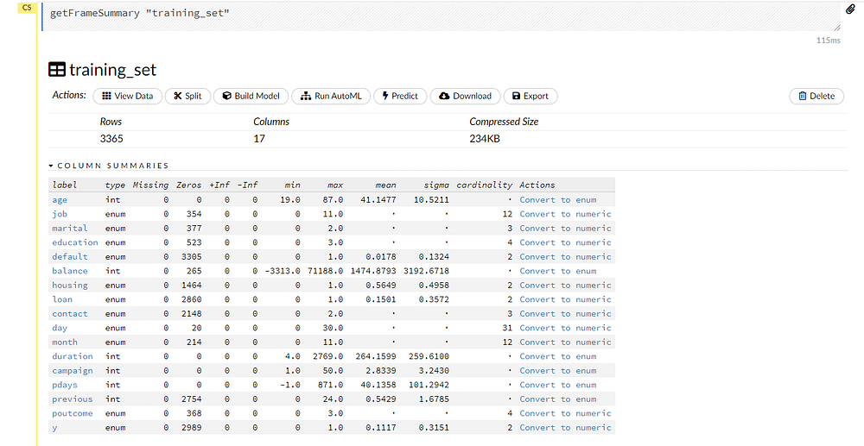The image size is (864, 446).
Task: Convert default column to numeric
Action: click(565, 257)
